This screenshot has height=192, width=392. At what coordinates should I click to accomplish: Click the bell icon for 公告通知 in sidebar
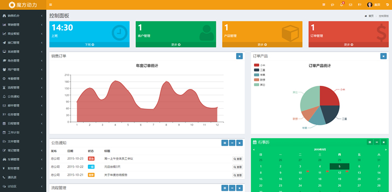coord(4,96)
